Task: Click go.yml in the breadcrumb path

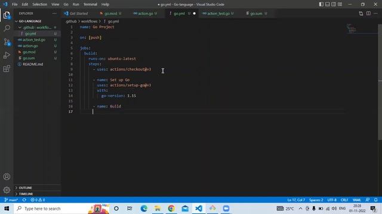Action: coord(113,21)
